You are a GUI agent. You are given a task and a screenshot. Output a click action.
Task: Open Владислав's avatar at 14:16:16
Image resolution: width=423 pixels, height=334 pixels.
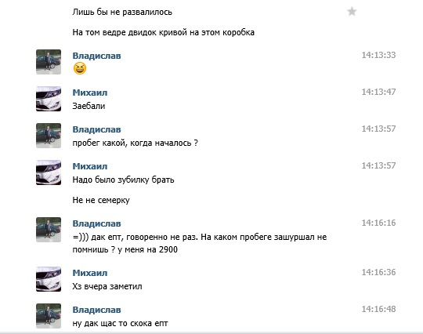coord(49,230)
